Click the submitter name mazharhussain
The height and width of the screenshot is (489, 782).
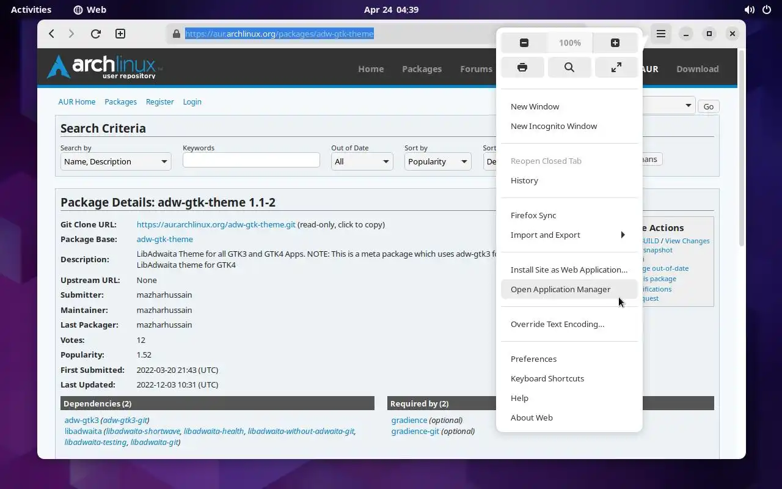(x=164, y=295)
